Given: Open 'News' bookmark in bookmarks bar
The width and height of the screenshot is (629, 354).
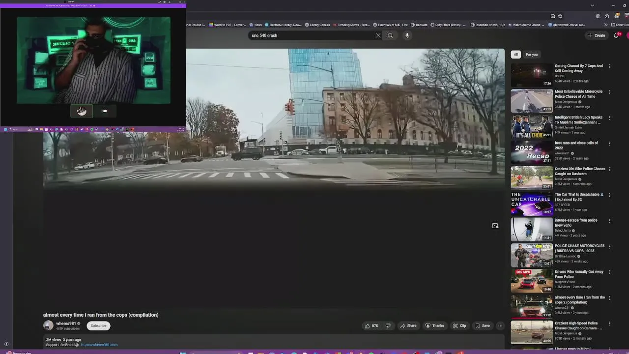Looking at the screenshot, I should point(256,25).
